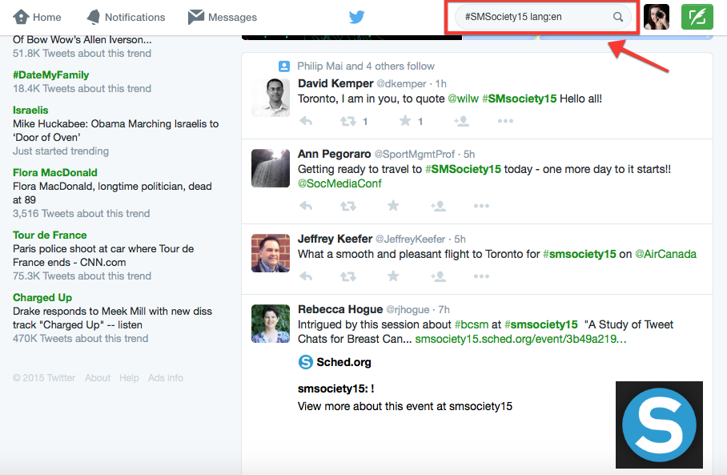This screenshot has height=475, width=727.
Task: Go to Home in top navigation
Action: point(38,17)
